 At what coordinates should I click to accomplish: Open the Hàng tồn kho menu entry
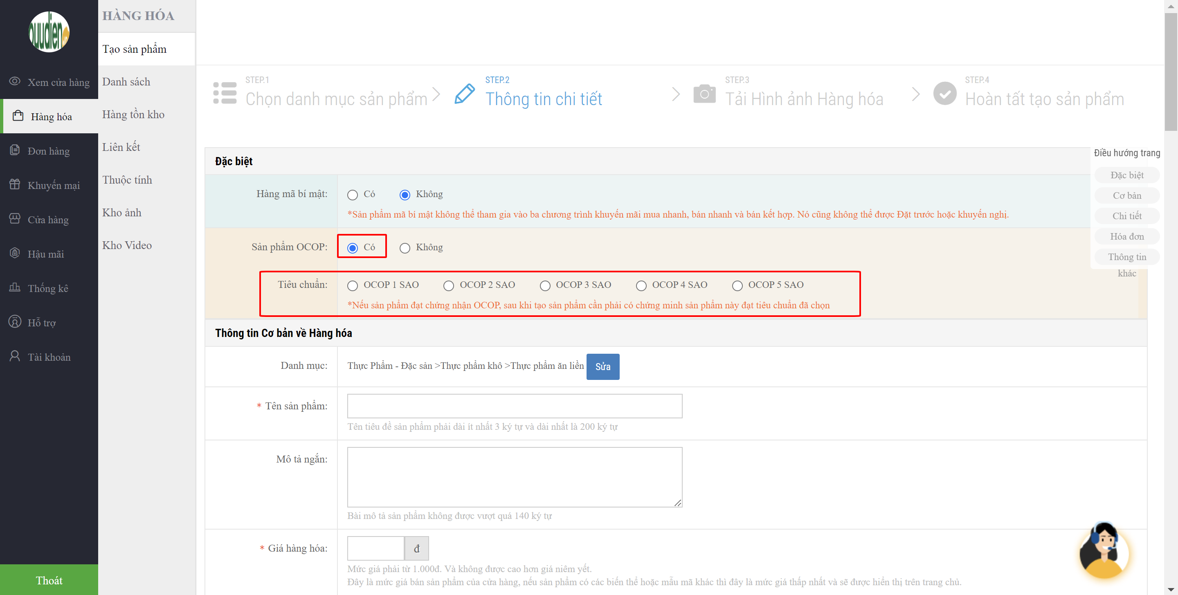[x=133, y=115]
